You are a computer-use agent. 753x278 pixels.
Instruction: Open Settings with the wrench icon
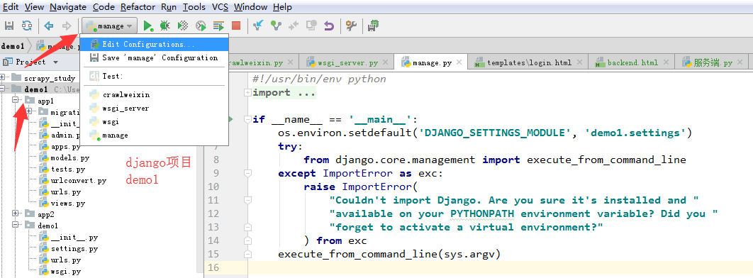(x=352, y=26)
